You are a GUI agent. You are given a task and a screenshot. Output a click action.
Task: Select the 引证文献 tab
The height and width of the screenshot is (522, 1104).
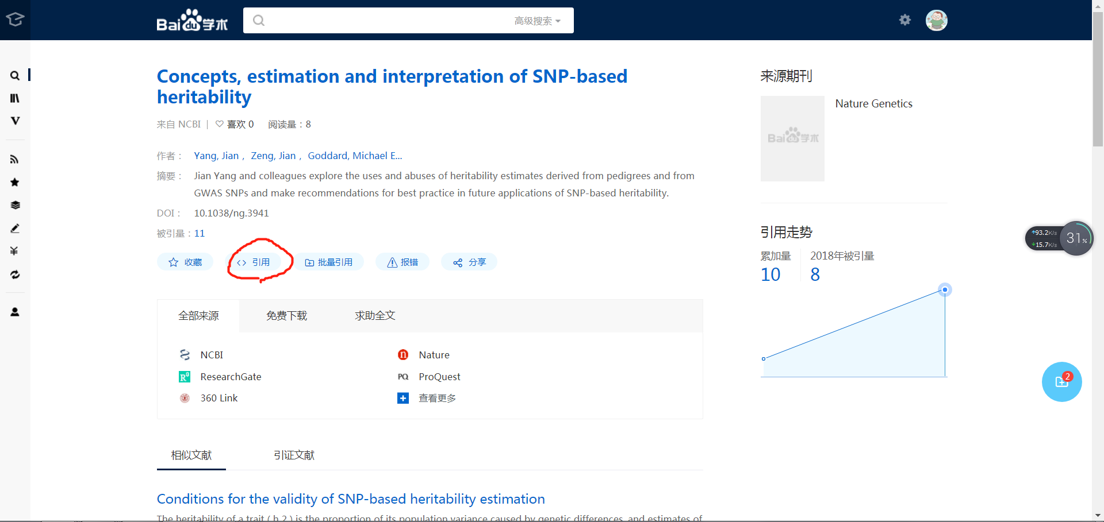(294, 455)
